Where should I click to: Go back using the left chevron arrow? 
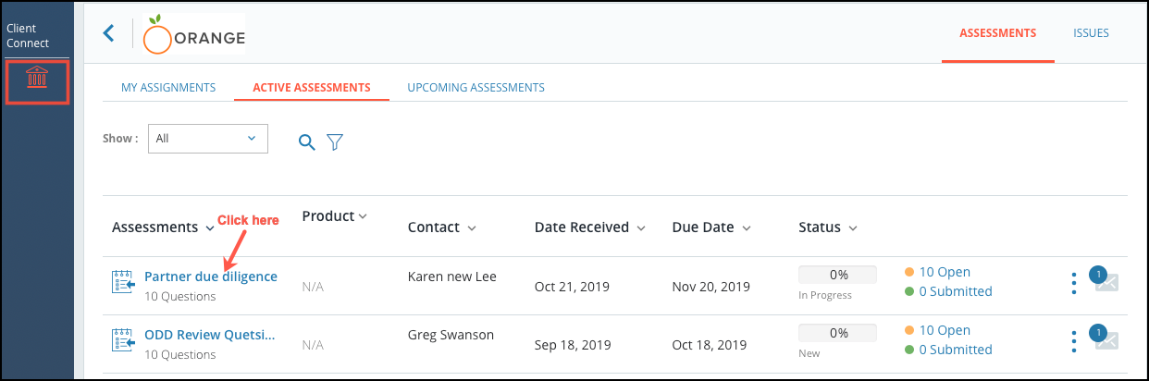(x=108, y=33)
